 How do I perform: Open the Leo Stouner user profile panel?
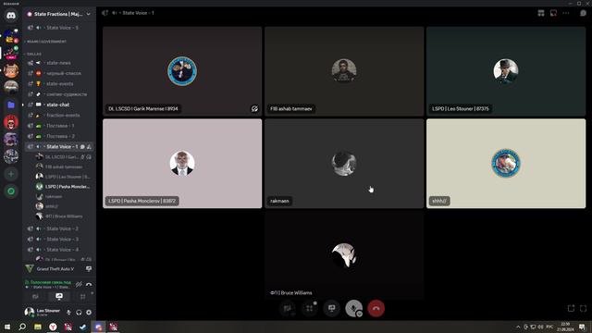coord(43,313)
